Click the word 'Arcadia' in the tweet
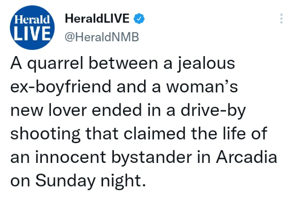298x202 pixels. 247,157
